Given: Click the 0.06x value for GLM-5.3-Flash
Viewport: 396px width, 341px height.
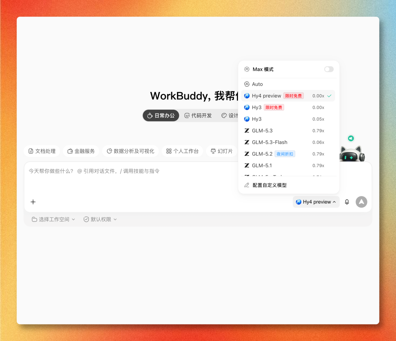Looking at the screenshot, I should pos(318,142).
